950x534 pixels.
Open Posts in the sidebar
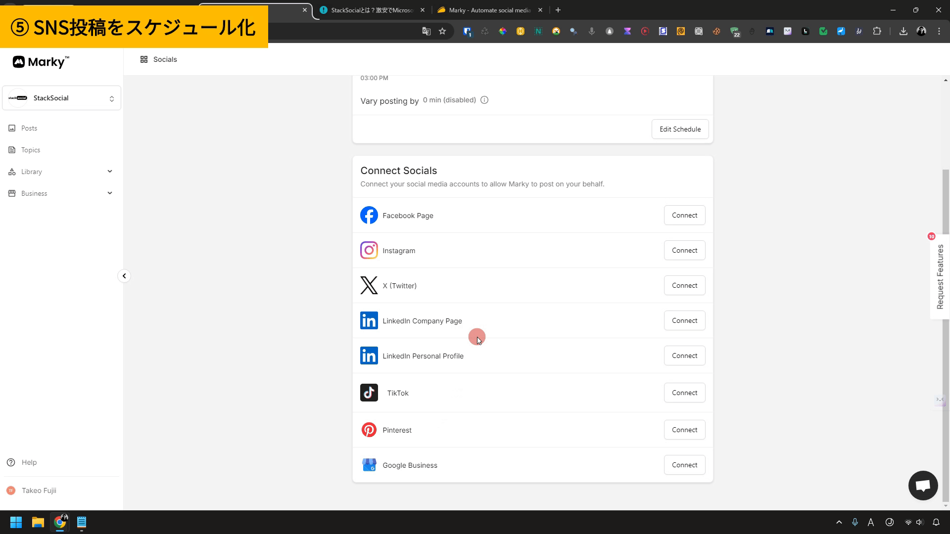[29, 128]
